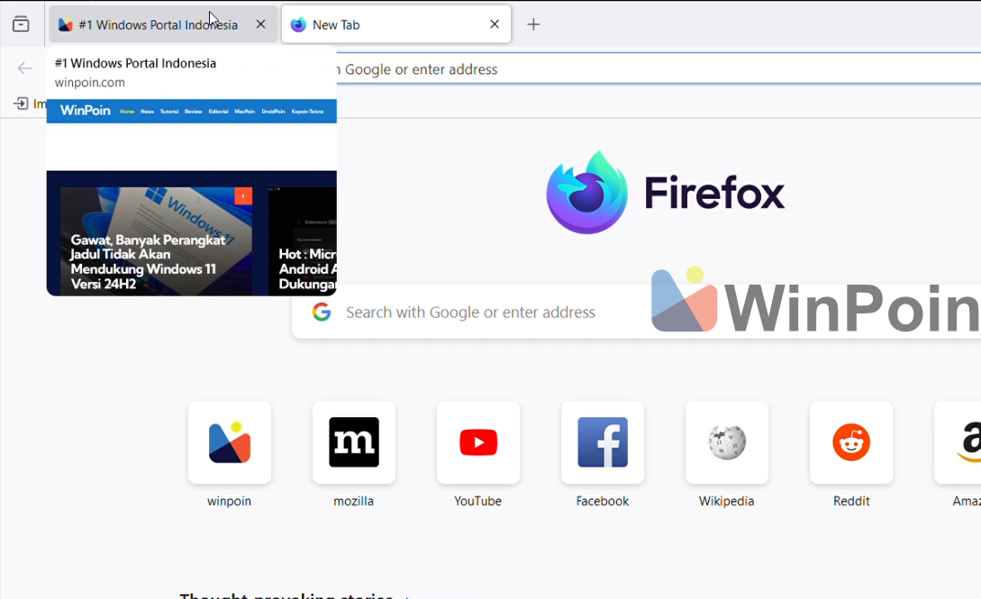The image size is (981, 599).
Task: Open the Reddit shortcut tile
Action: (851, 442)
